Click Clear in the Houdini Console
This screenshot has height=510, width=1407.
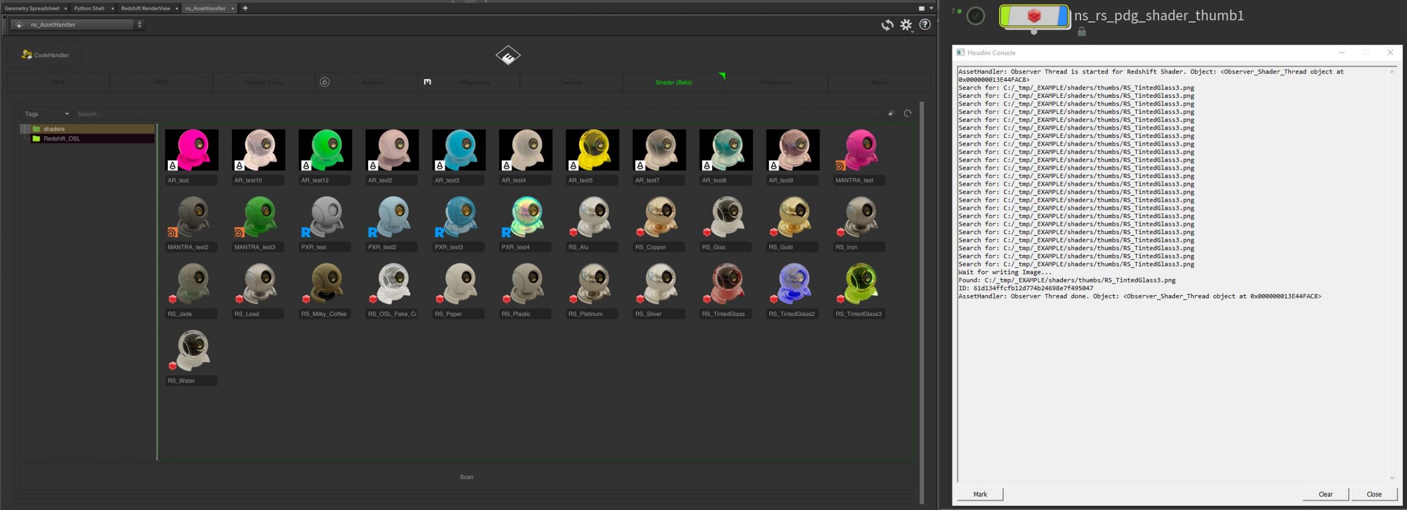(x=1325, y=494)
